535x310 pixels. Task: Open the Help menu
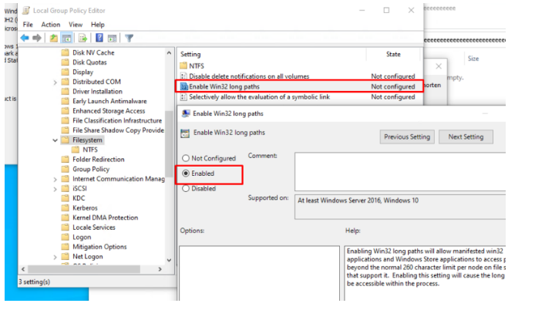coord(98,25)
